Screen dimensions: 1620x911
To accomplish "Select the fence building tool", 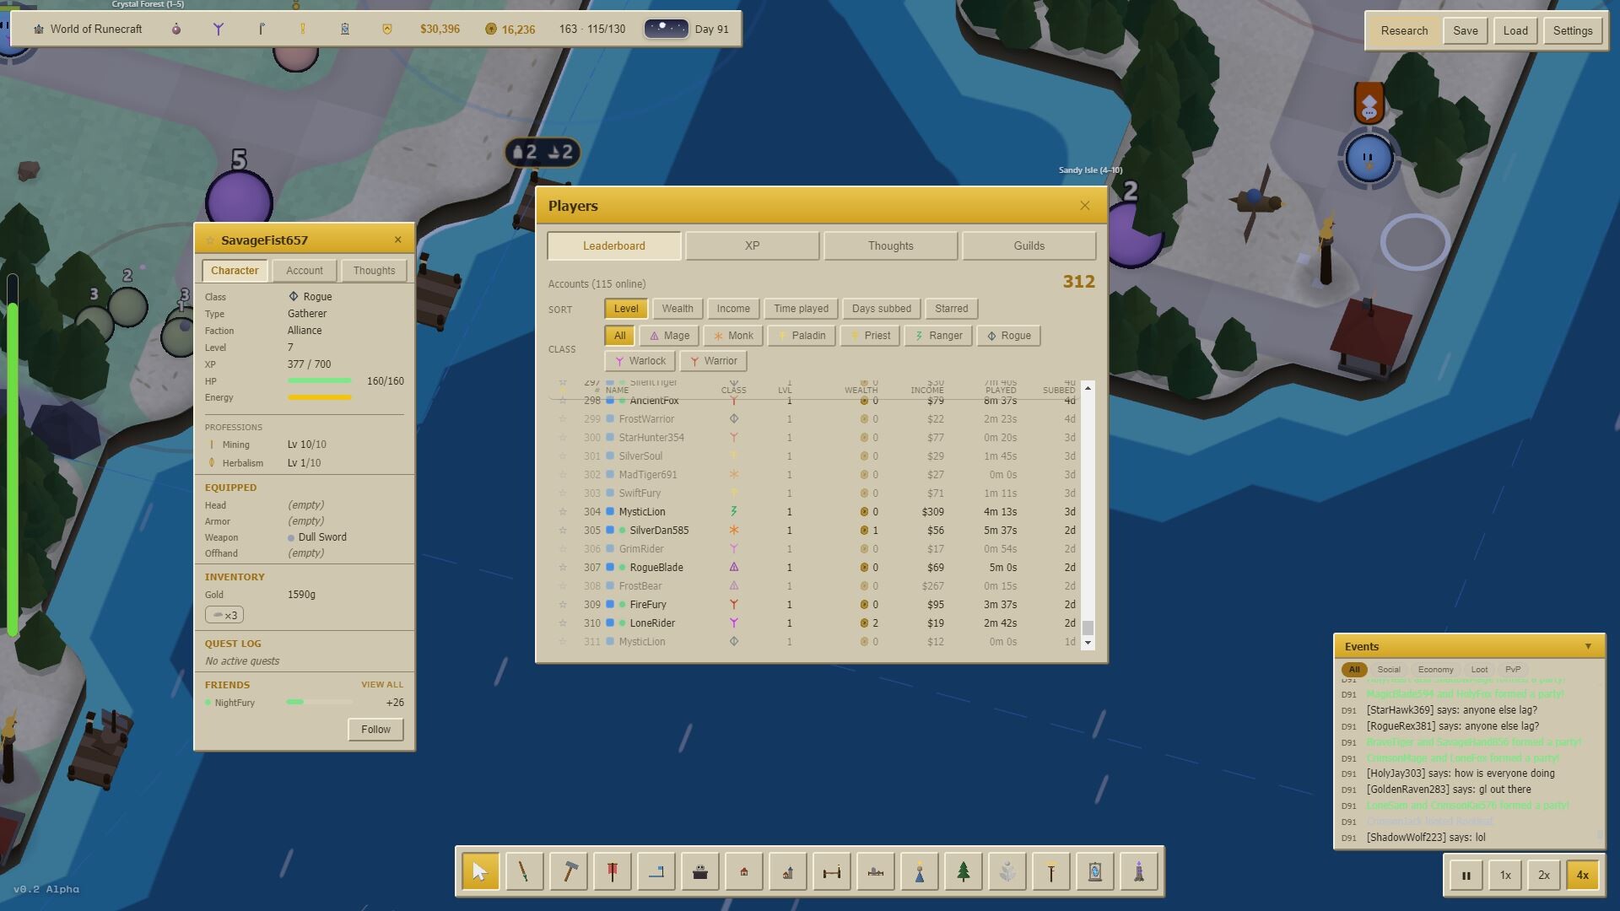I will pyautogui.click(x=832, y=872).
